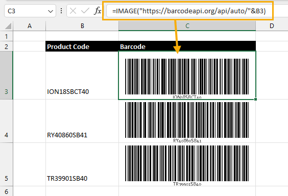This screenshot has width=288, height=196.
Task: Click the ION18SBCT40 barcode image
Action: tap(187, 79)
